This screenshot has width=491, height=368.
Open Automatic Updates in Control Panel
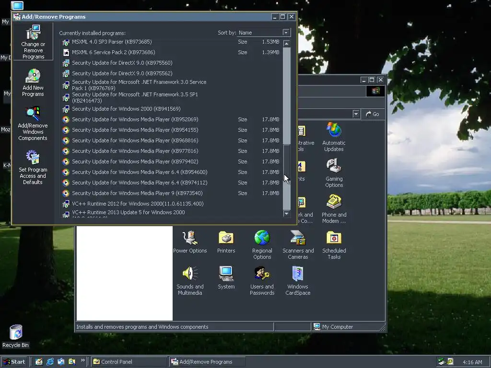click(x=334, y=137)
